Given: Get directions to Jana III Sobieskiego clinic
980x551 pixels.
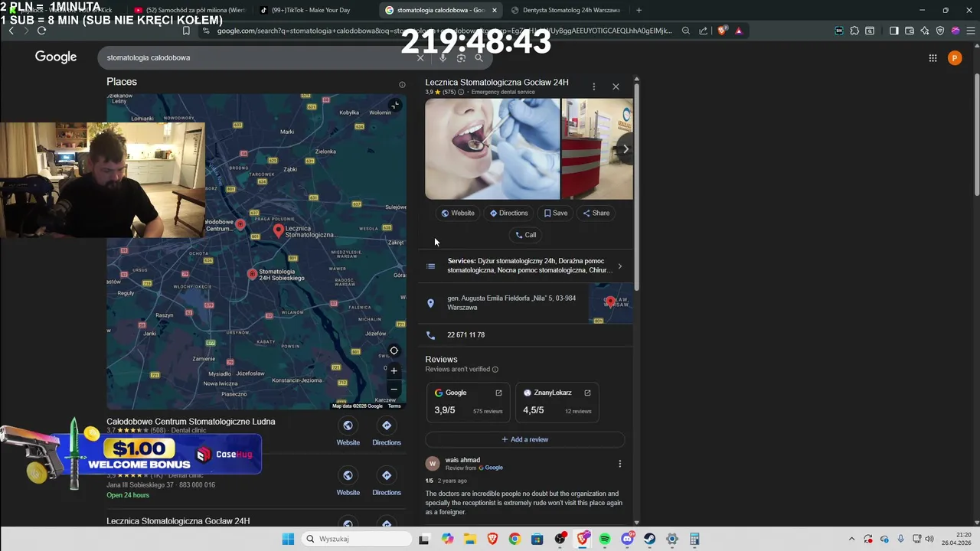Looking at the screenshot, I should (387, 482).
